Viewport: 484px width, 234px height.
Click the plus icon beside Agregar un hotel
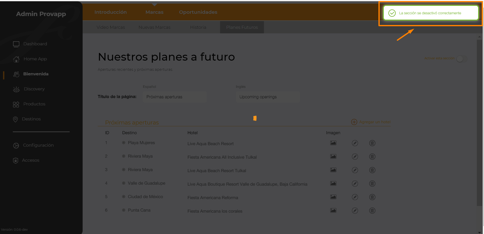click(354, 122)
